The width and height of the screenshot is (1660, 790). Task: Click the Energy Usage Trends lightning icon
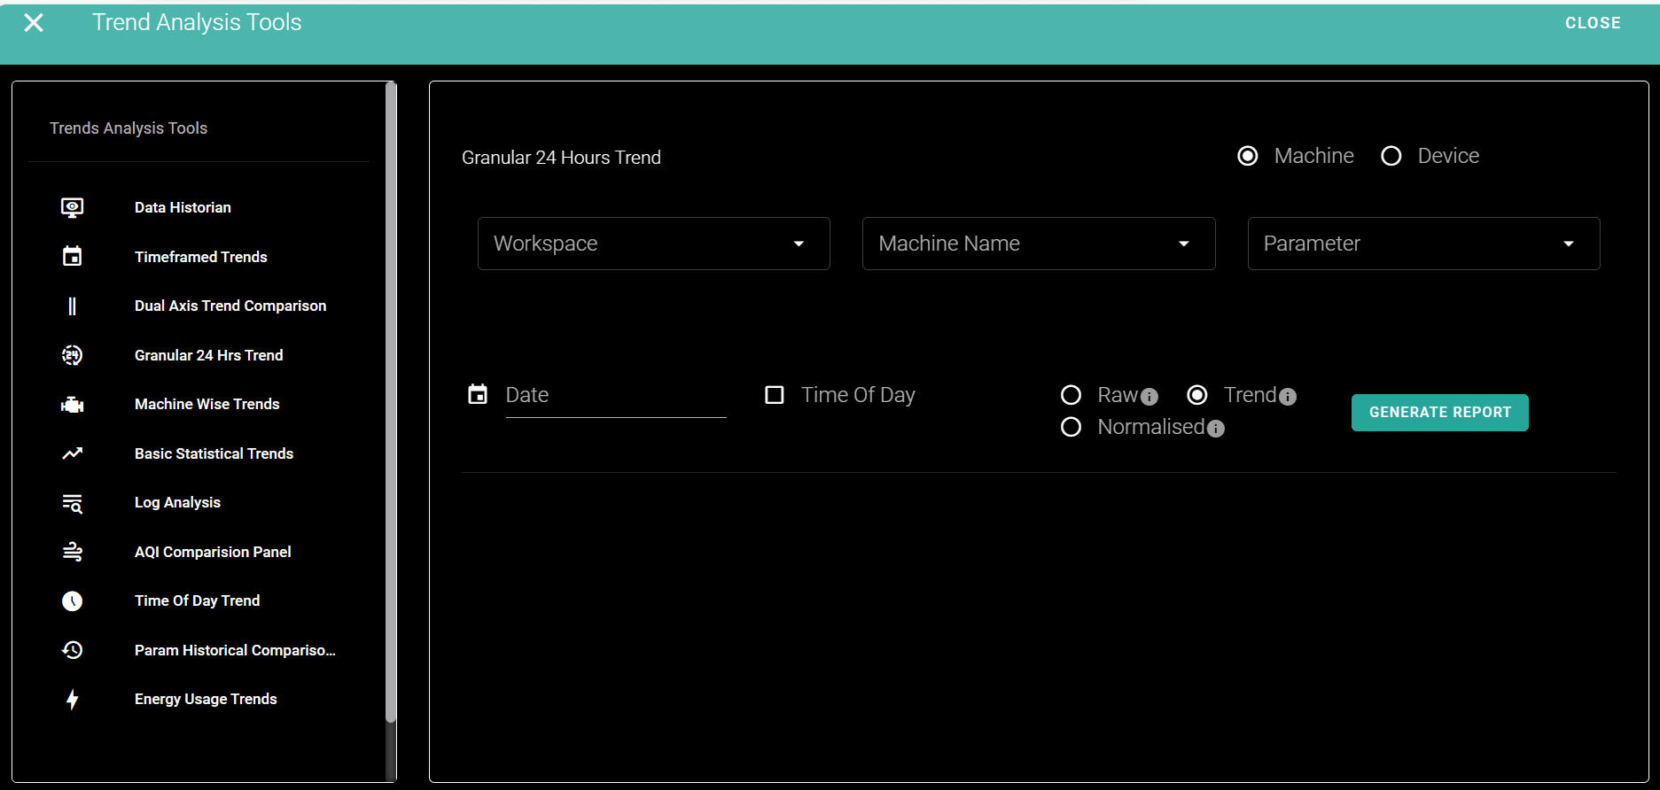click(x=72, y=700)
